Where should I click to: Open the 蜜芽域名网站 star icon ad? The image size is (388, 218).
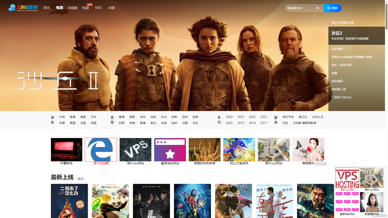(x=170, y=150)
